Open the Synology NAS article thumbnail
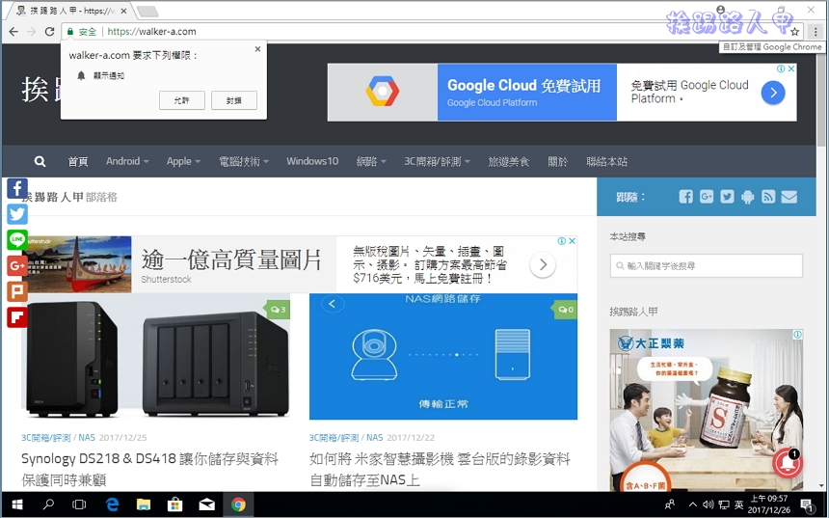The height and width of the screenshot is (518, 829). pos(155,357)
